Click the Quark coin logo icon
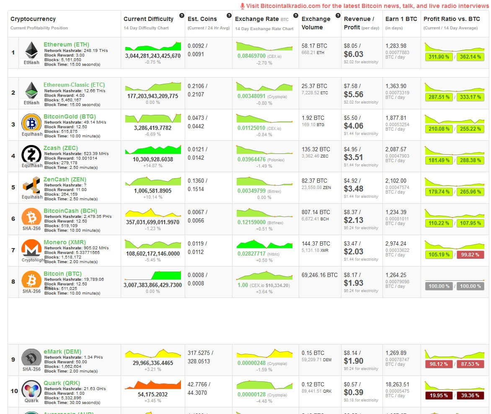Viewport: 491px width, 414px height. pos(31,389)
